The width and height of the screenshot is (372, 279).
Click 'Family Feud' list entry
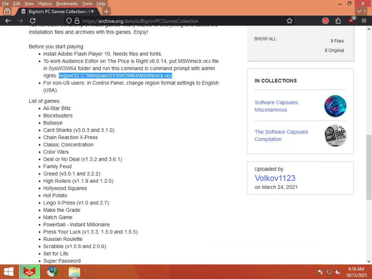tap(57, 166)
